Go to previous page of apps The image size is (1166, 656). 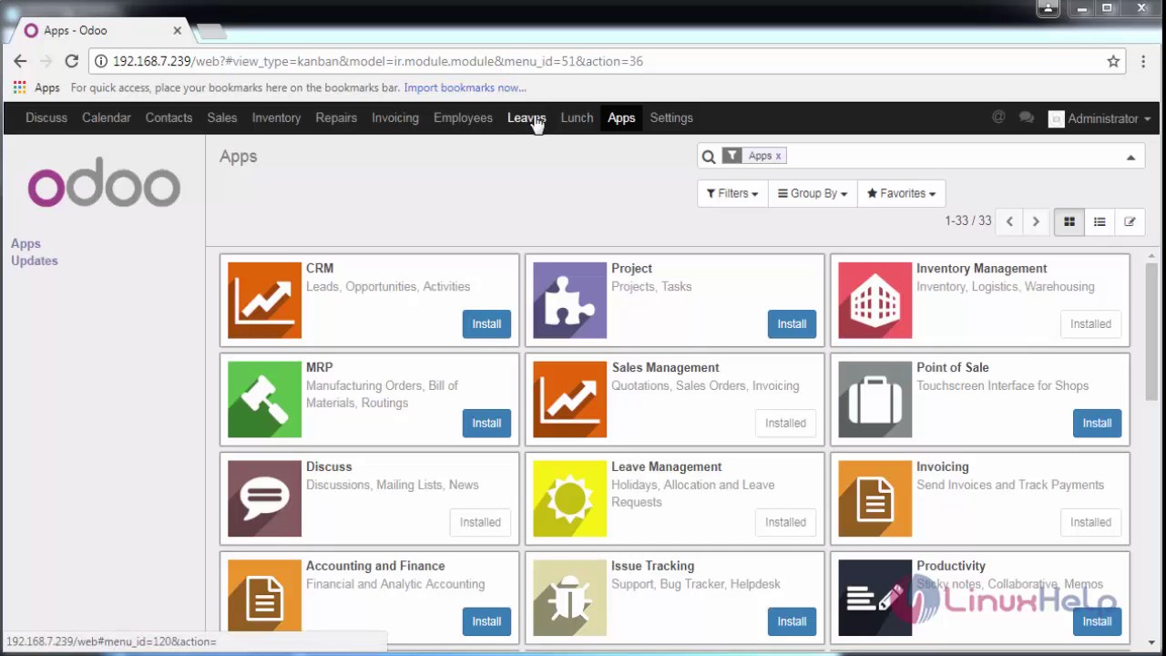(1009, 221)
